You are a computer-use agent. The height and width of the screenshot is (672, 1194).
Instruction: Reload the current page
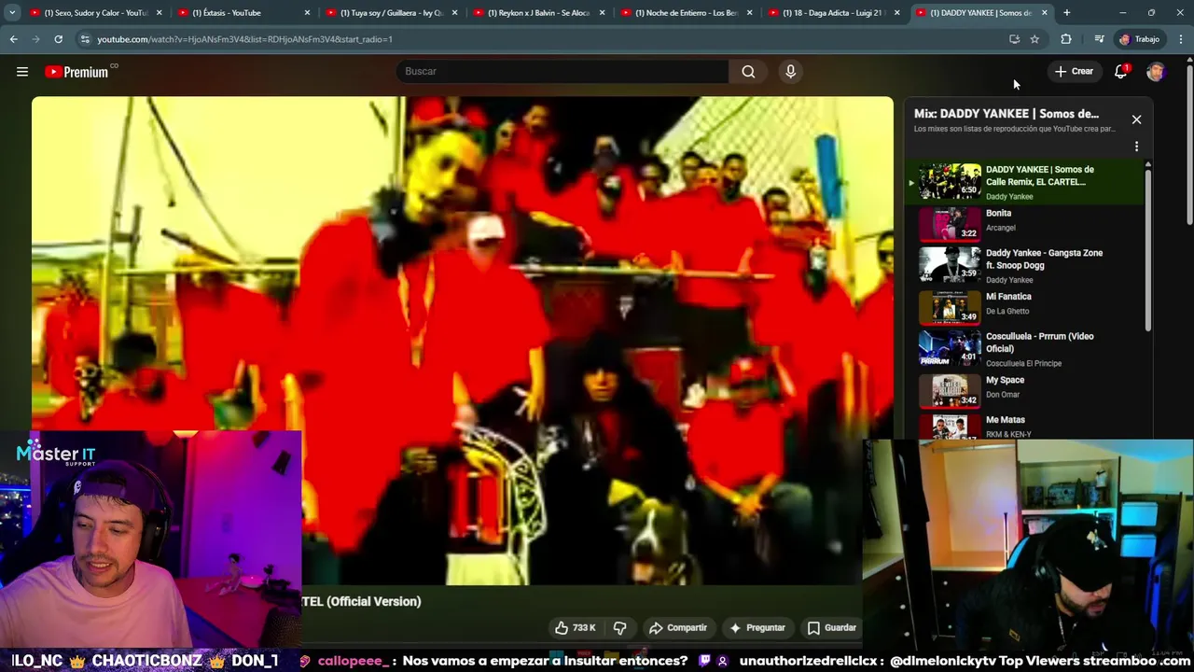[58, 39]
